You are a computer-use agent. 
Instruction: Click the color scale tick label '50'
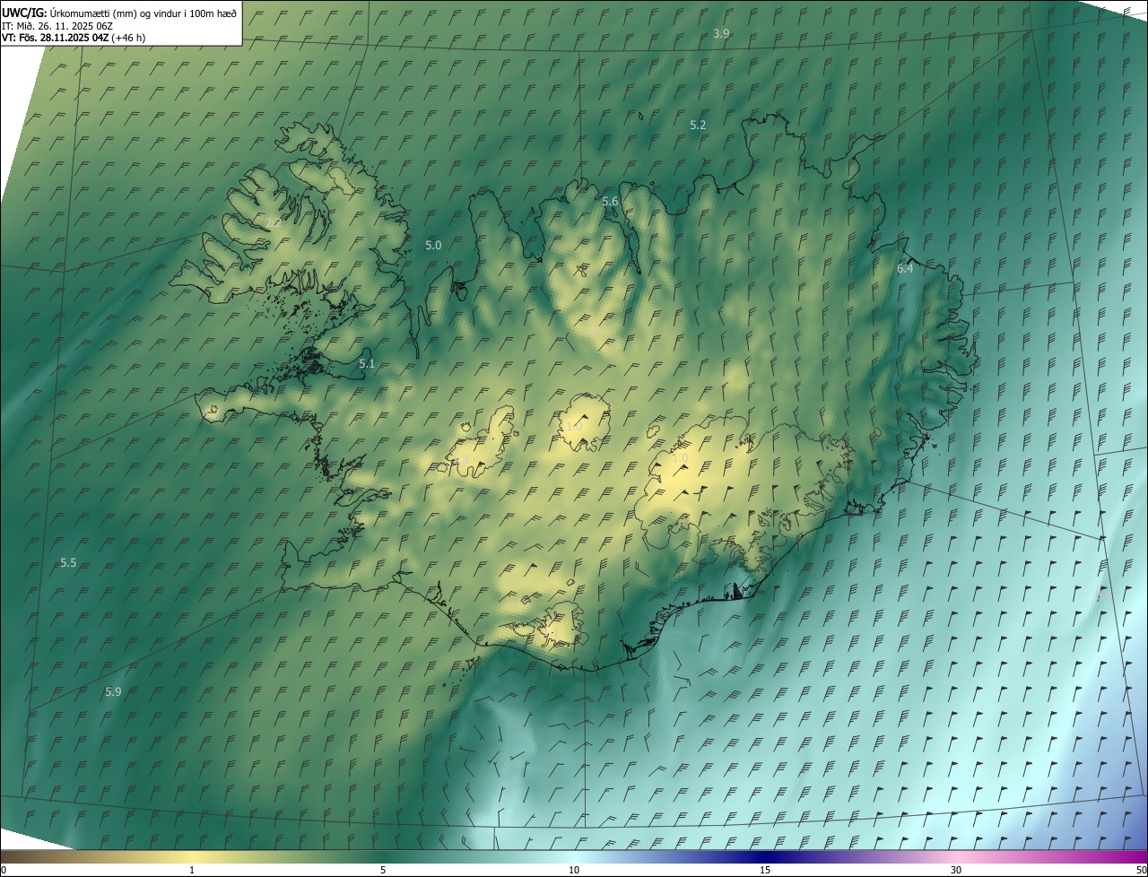1141,870
